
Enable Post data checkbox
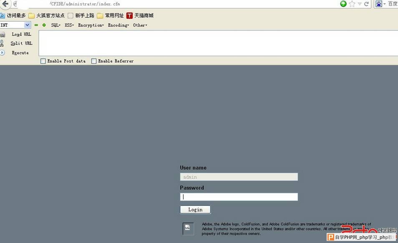pos(43,61)
